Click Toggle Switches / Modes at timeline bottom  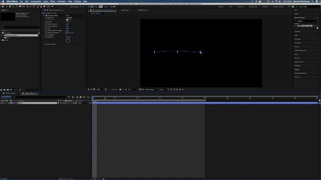(x=66, y=179)
